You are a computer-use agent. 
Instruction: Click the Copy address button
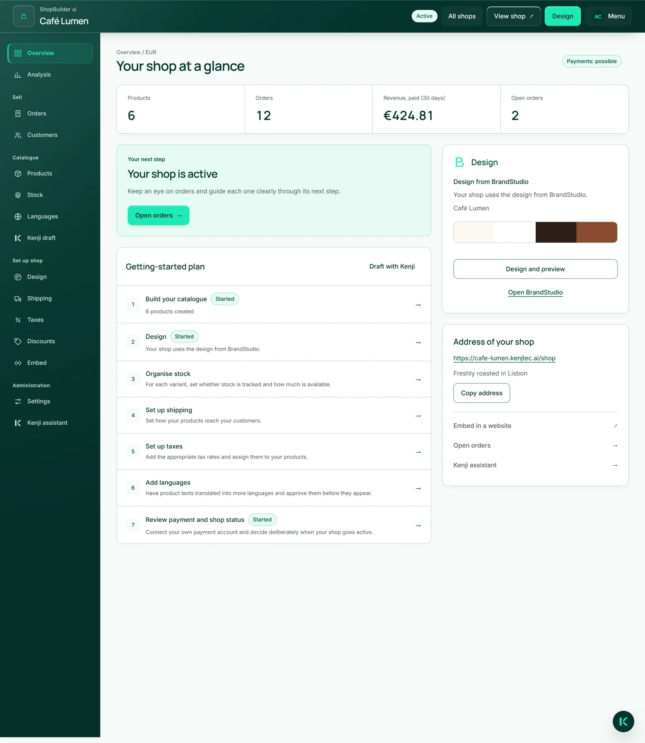[x=482, y=393]
